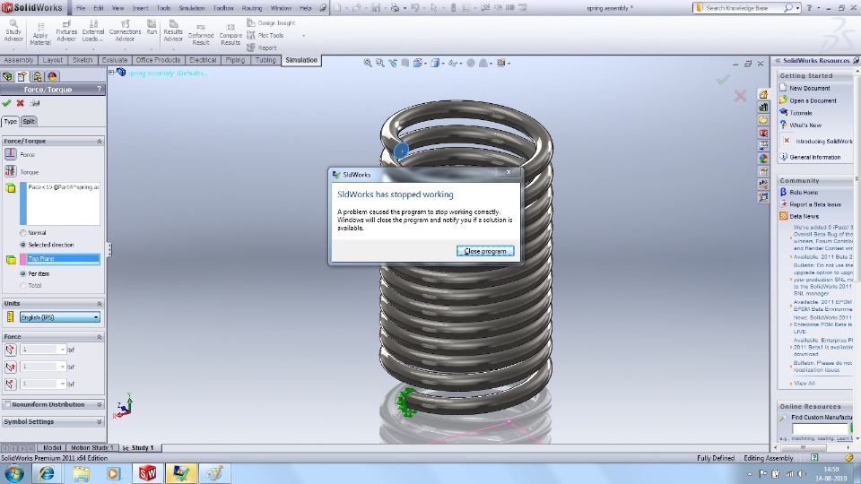Image resolution: width=861 pixels, height=484 pixels.
Task: Expand the Nonuniform Distribution section
Action: pos(100,404)
